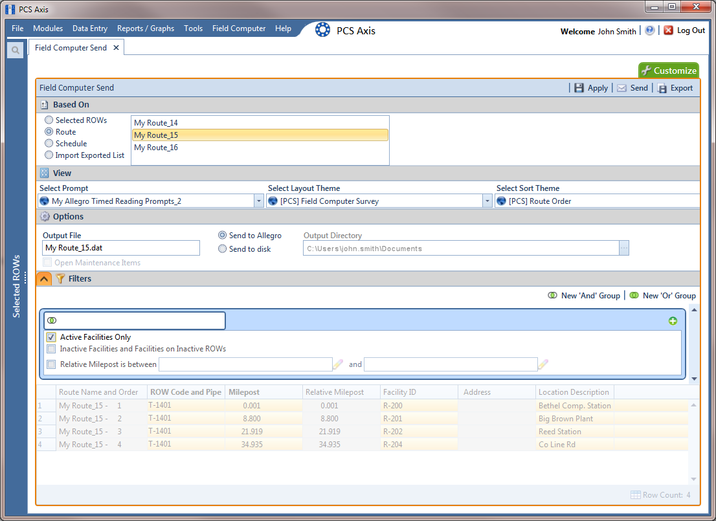Open the Field Computer menu

[239, 28]
